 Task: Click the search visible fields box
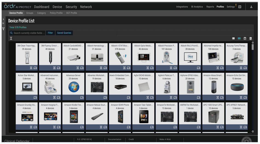click(x=27, y=33)
